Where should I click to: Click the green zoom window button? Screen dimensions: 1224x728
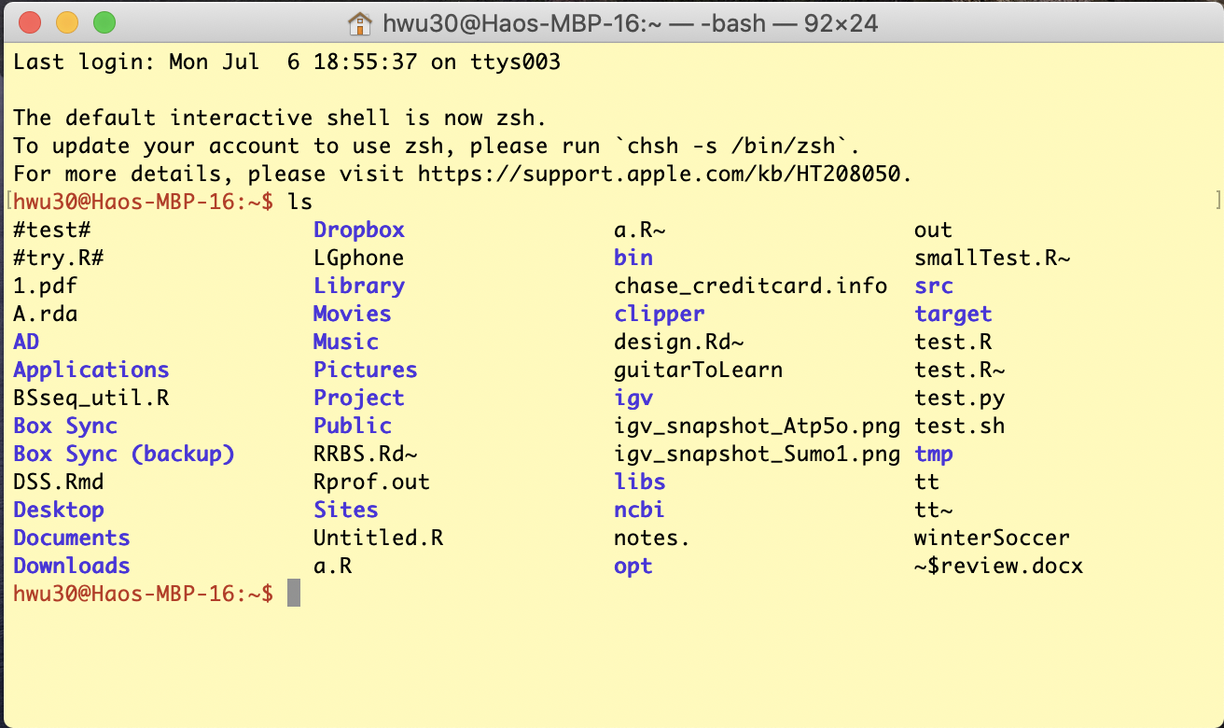(104, 22)
